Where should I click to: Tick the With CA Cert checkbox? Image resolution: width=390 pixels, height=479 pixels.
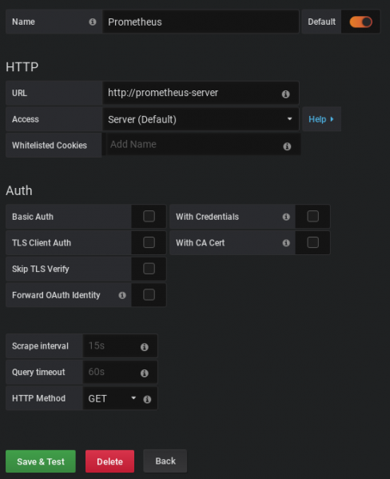click(313, 242)
